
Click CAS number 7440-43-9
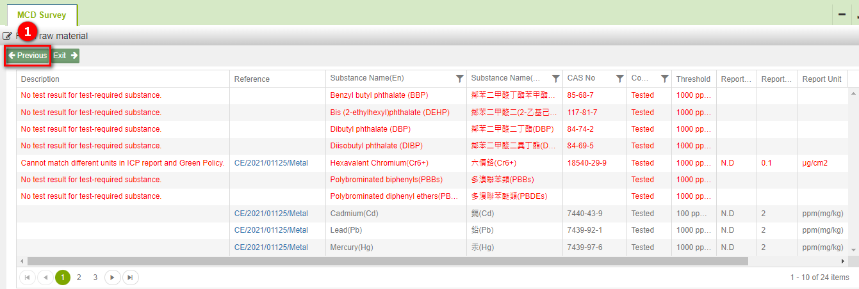click(x=585, y=214)
